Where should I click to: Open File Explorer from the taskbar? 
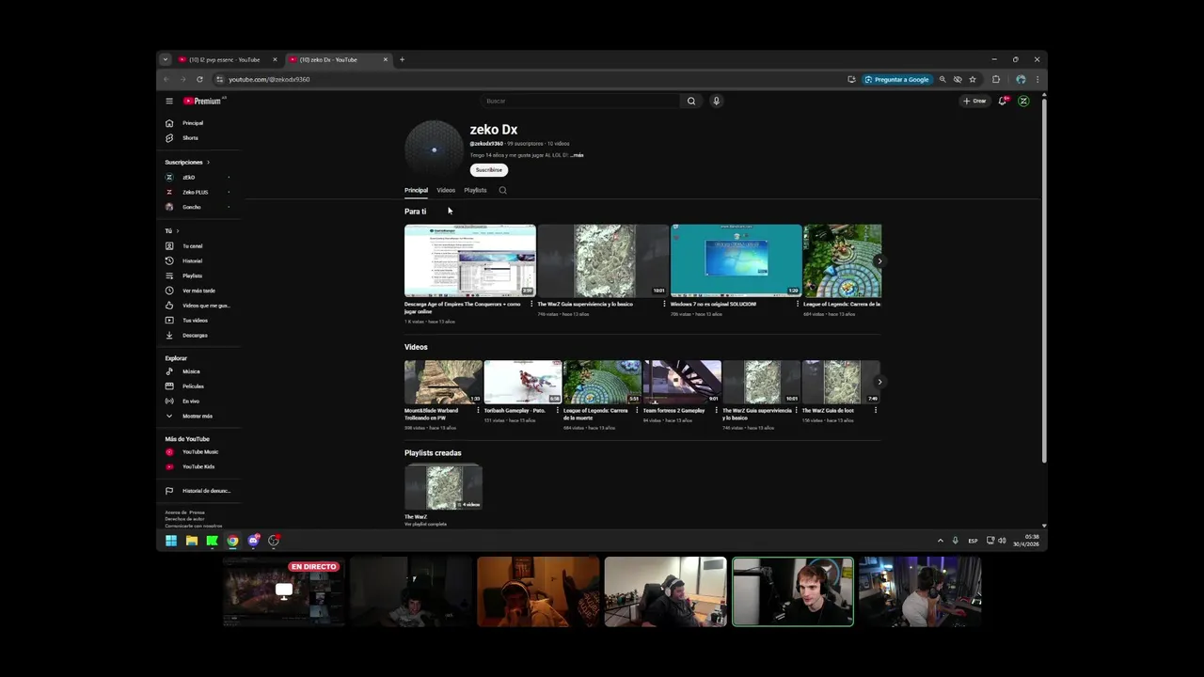coord(192,541)
